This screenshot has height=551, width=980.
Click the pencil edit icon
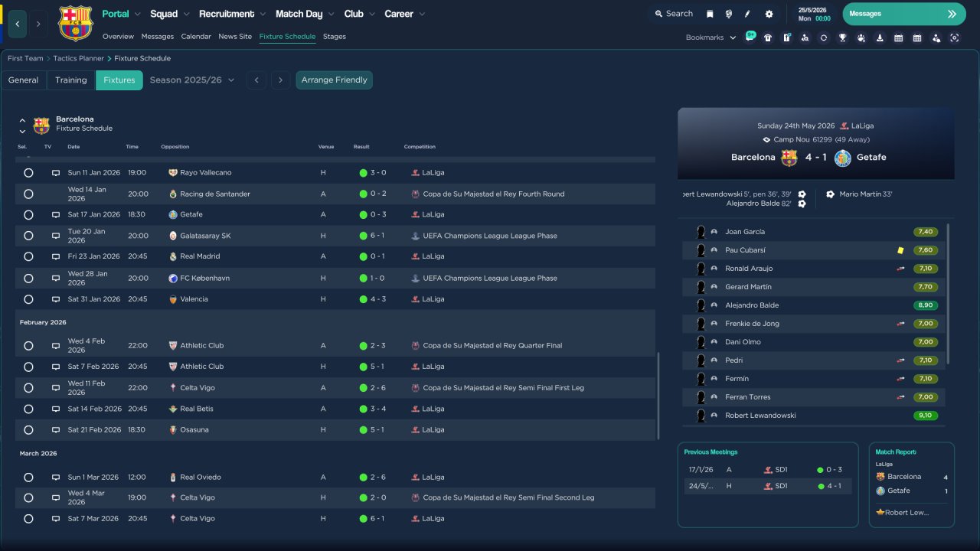click(x=748, y=14)
